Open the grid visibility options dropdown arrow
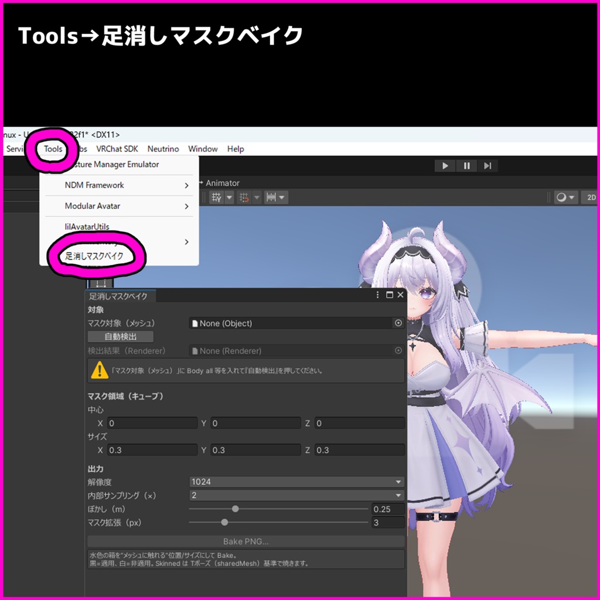600x600 pixels. click(229, 197)
